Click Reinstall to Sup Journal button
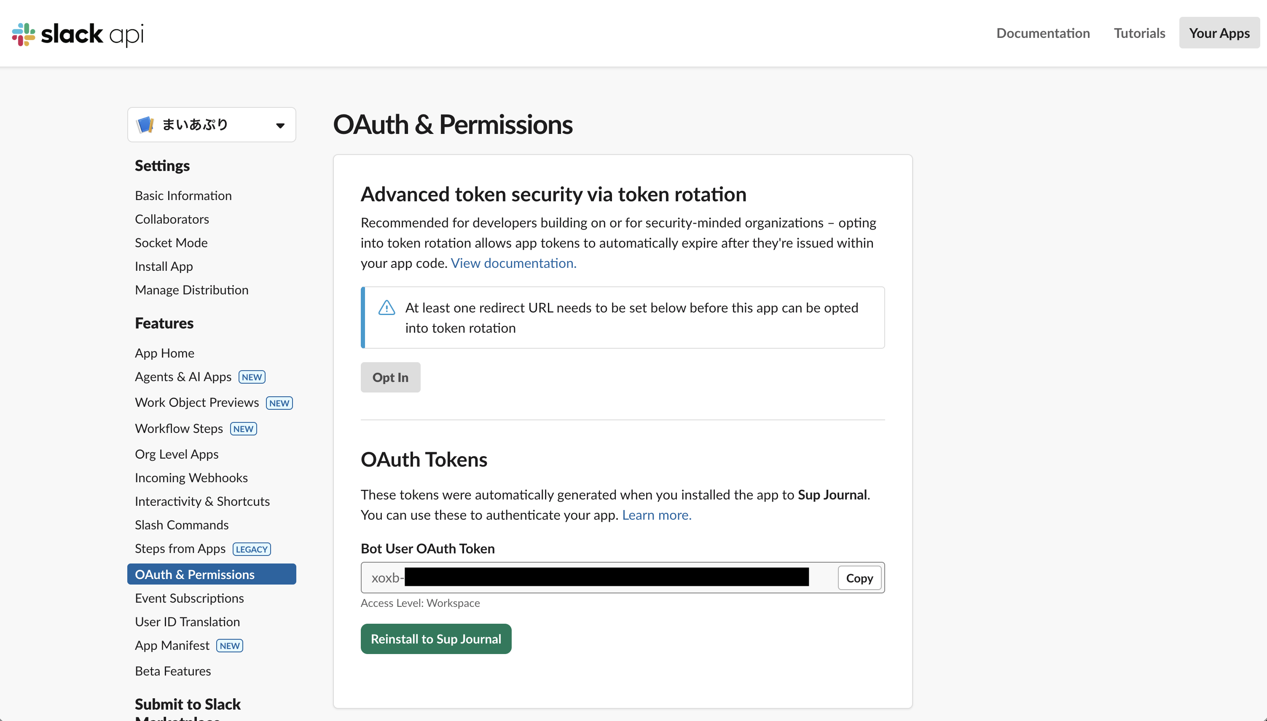The image size is (1267, 721). pos(435,639)
